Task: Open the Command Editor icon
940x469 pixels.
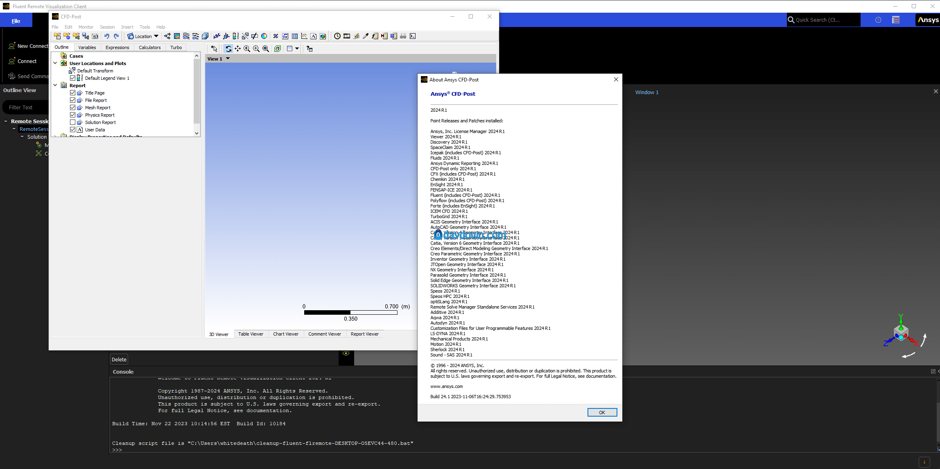Action: point(413,36)
